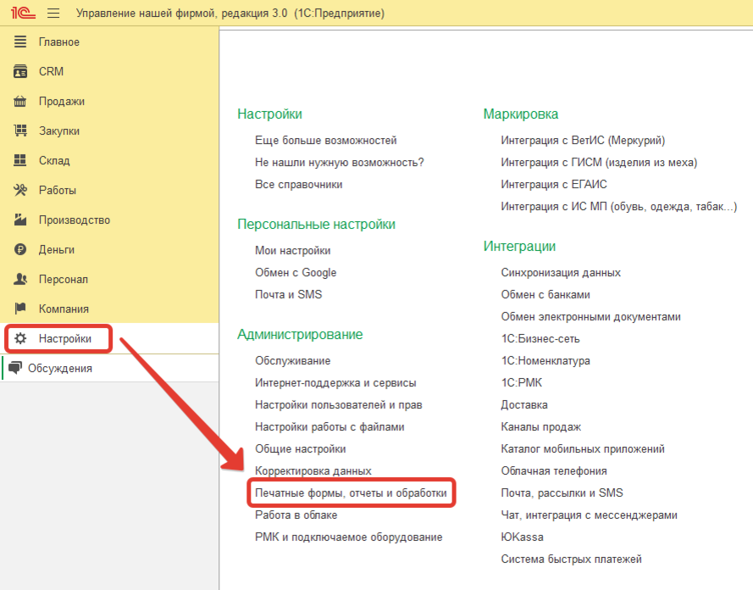
Task: Open 1С:Номенклатура
Action: [x=545, y=361]
